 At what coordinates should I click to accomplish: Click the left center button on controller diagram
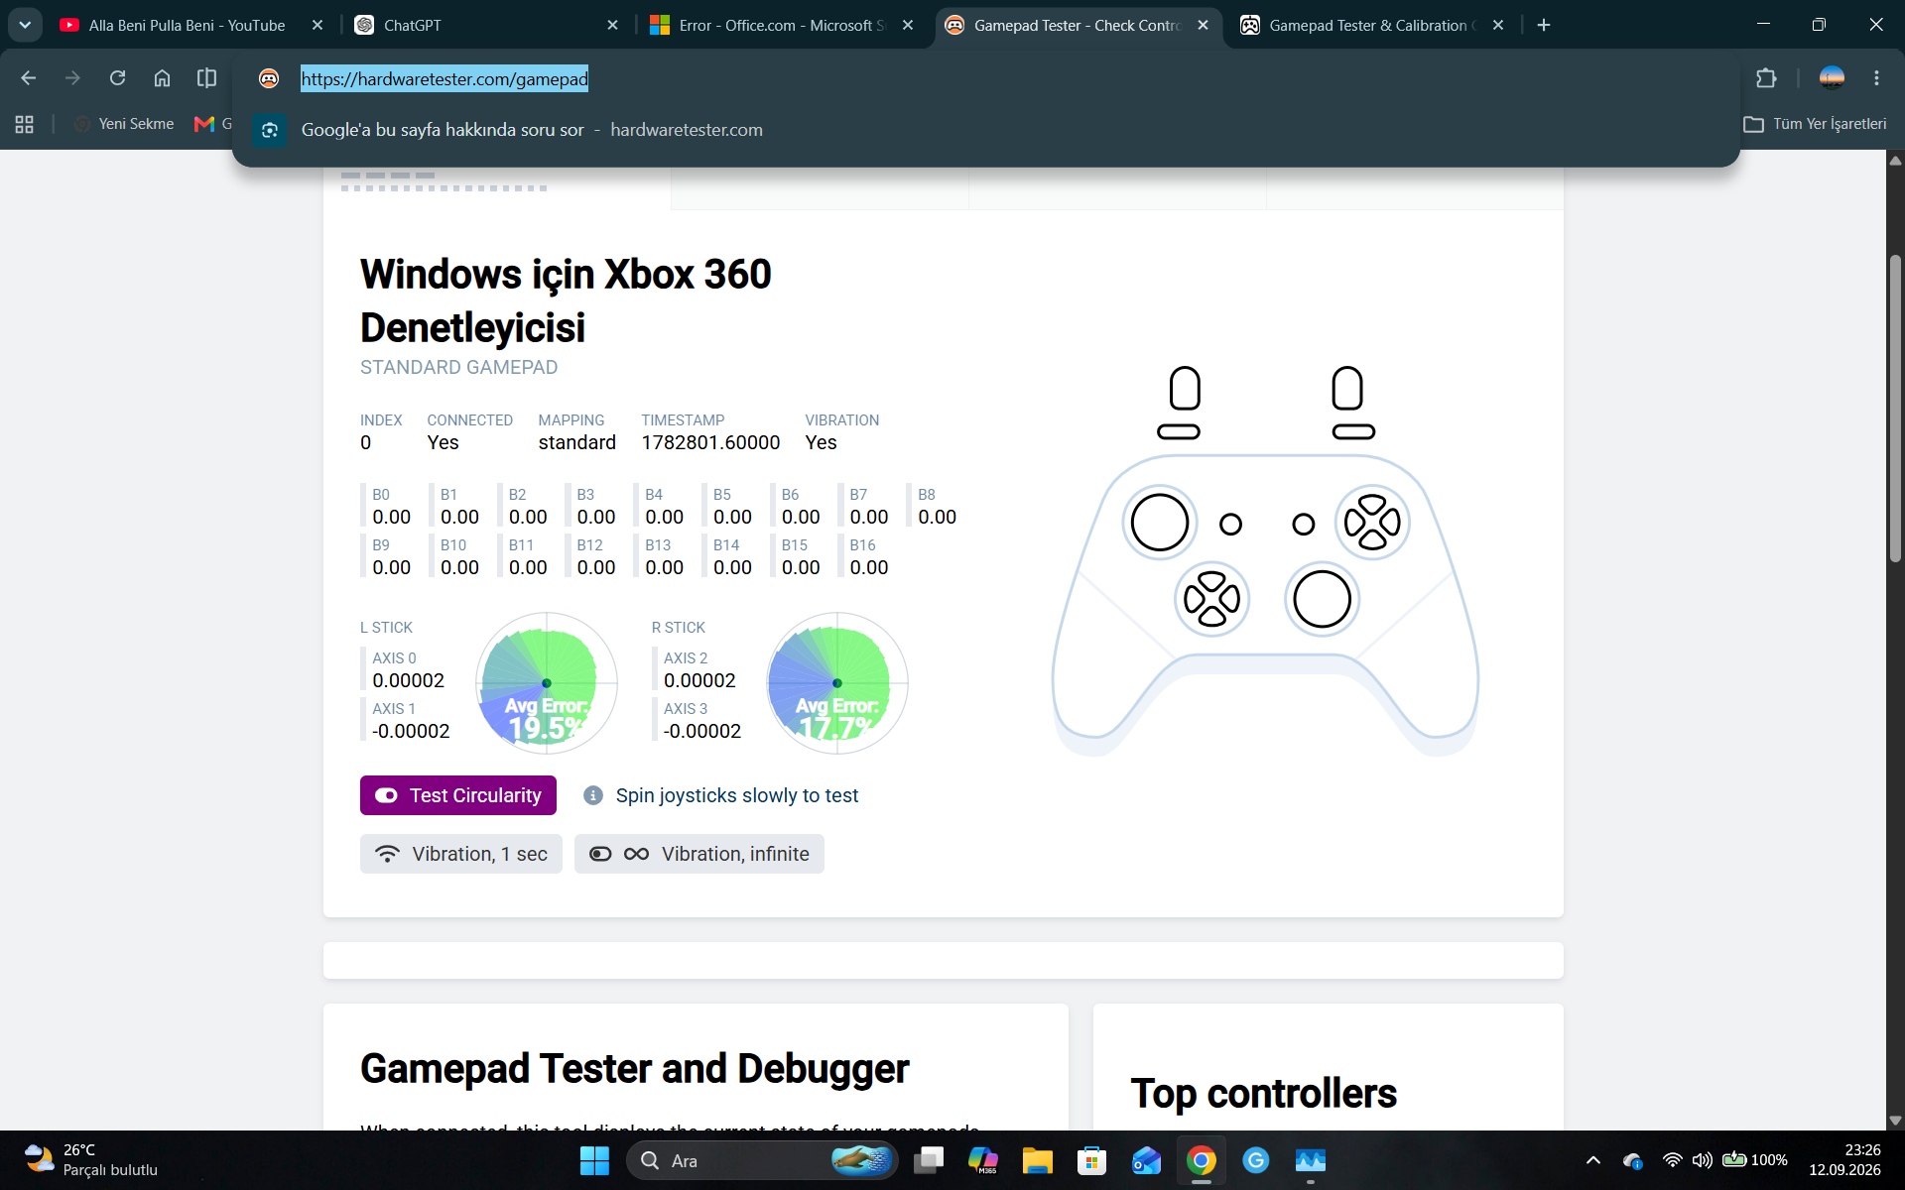(x=1230, y=524)
